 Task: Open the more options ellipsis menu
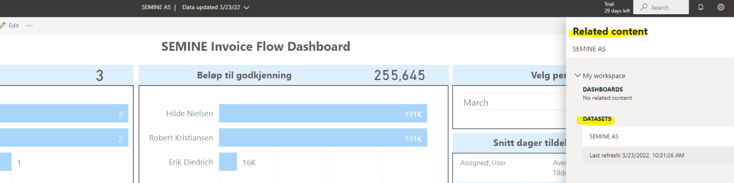click(29, 26)
